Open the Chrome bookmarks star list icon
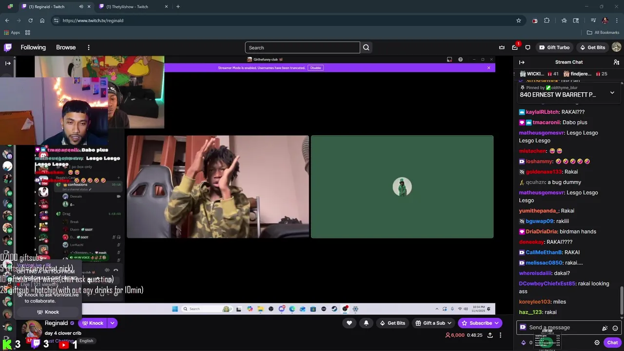Image resolution: width=624 pixels, height=351 pixels. (564, 20)
